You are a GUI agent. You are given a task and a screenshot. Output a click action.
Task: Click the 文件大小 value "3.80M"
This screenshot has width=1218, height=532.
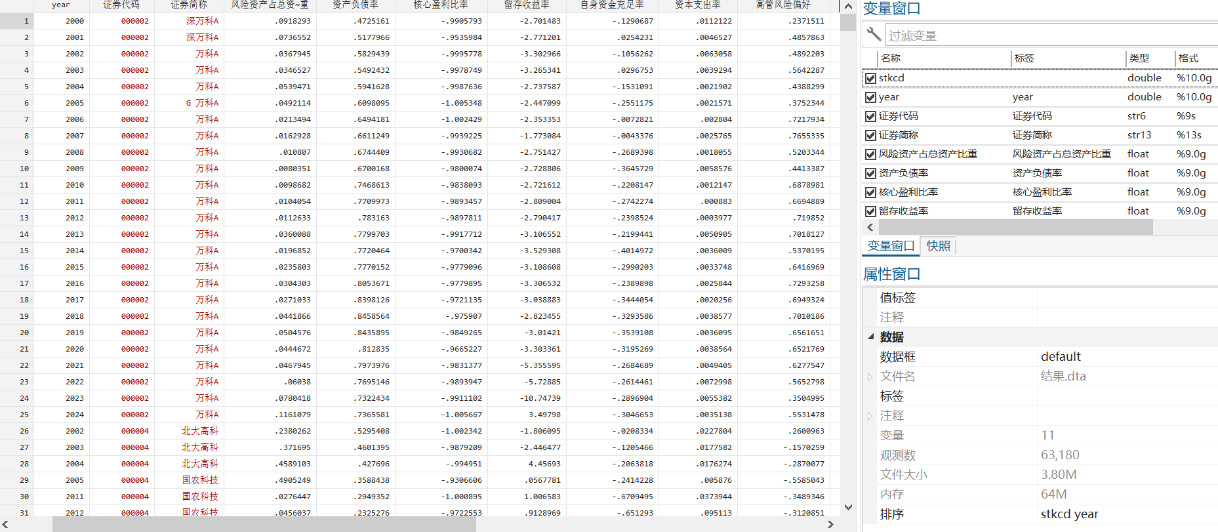pyautogui.click(x=1059, y=475)
